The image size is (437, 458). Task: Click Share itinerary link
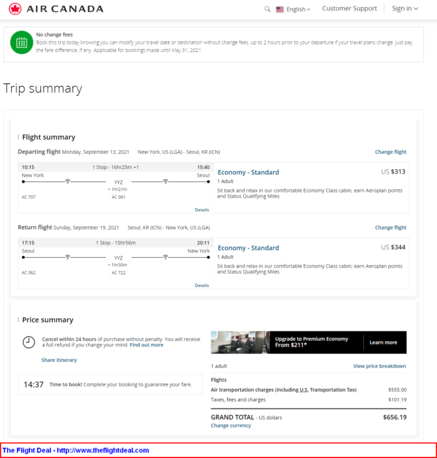59,360
